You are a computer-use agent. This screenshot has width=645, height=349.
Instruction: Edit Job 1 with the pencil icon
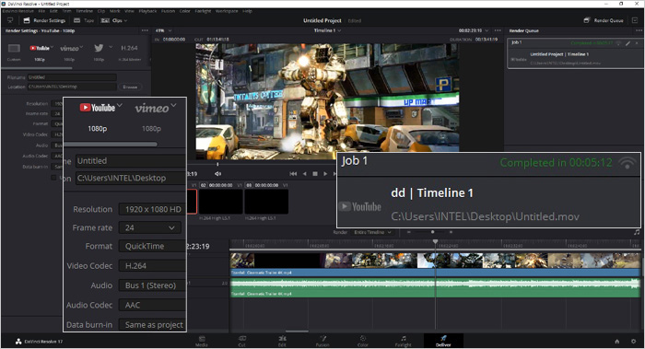[628, 43]
